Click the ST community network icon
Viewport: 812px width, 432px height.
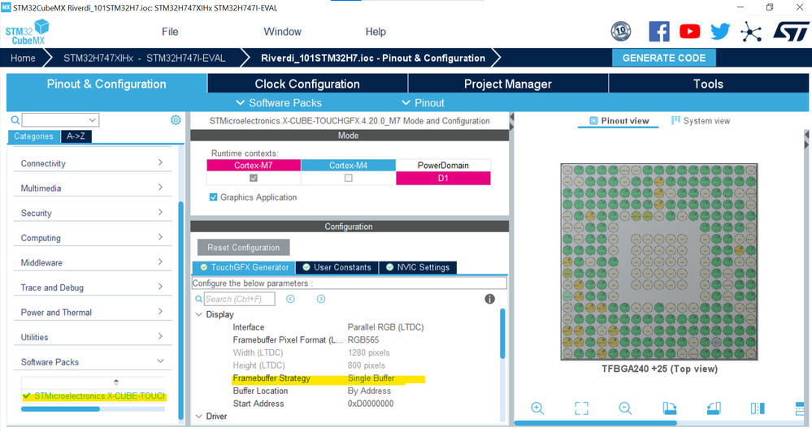751,32
